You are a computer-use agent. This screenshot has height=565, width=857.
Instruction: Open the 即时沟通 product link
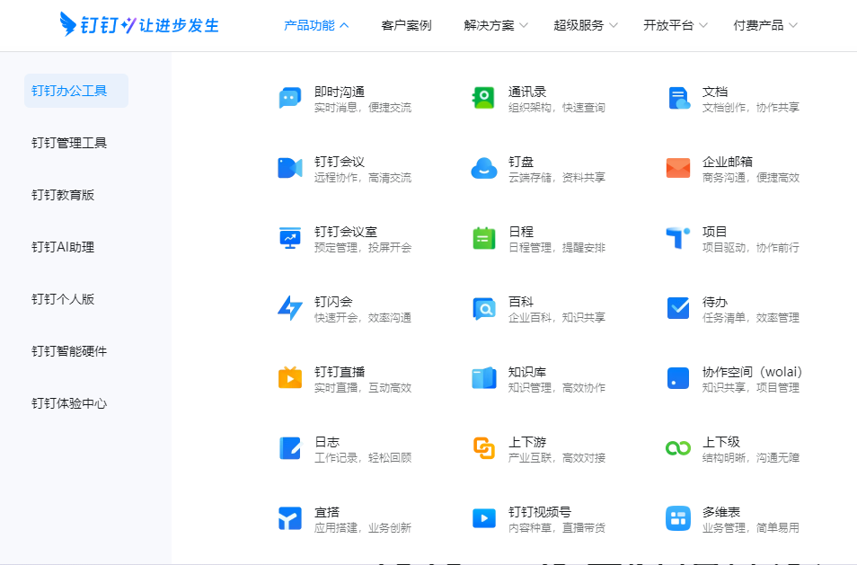click(x=340, y=92)
